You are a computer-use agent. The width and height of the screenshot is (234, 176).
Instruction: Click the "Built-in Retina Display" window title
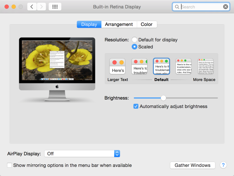point(117,7)
